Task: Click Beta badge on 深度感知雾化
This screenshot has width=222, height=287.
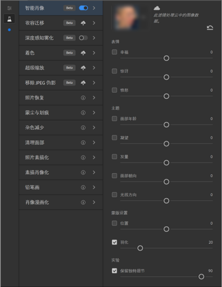Action: click(x=69, y=38)
